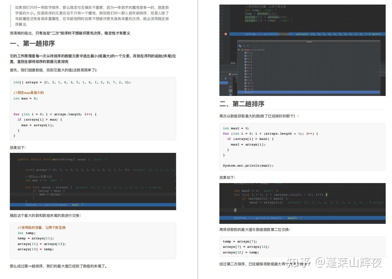Click the text '随后这个最大的数和数组末尾的数进行交换'
This screenshot has width=392, height=279.
(45, 215)
